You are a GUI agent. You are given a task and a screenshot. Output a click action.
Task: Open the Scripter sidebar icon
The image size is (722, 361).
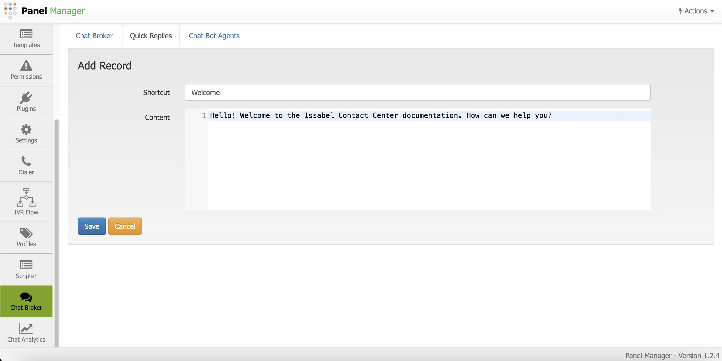[x=26, y=265]
